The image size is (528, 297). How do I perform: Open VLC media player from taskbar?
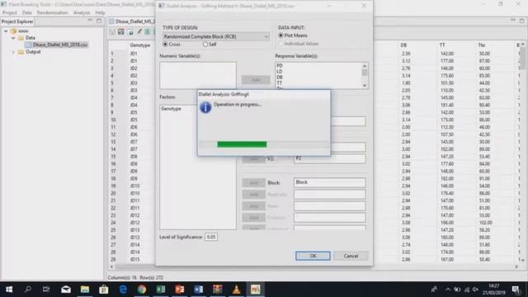[237, 290]
